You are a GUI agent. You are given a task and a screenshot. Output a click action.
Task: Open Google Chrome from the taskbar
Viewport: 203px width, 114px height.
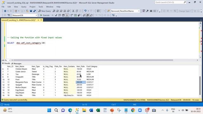133,110
